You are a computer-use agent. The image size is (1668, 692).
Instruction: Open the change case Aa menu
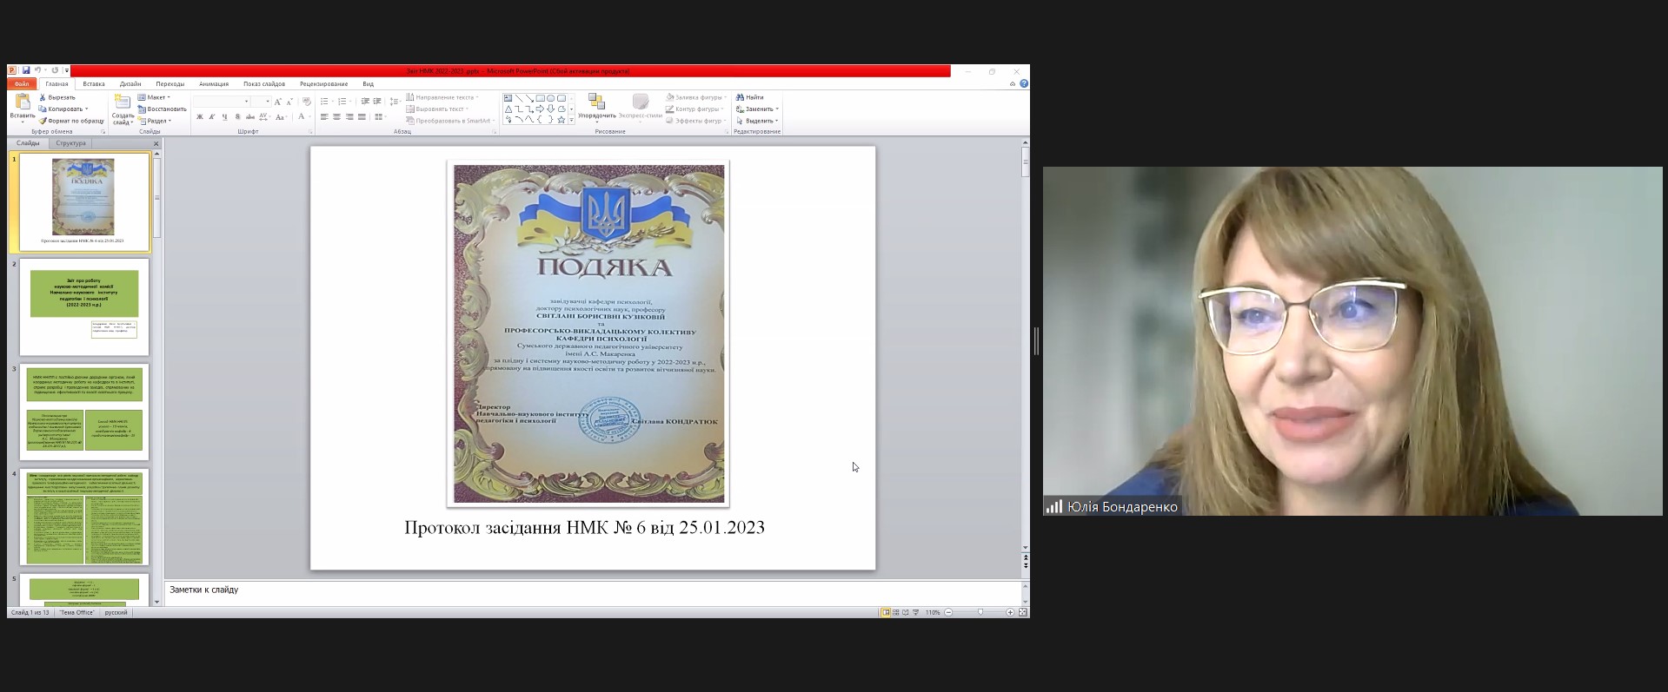pos(281,117)
